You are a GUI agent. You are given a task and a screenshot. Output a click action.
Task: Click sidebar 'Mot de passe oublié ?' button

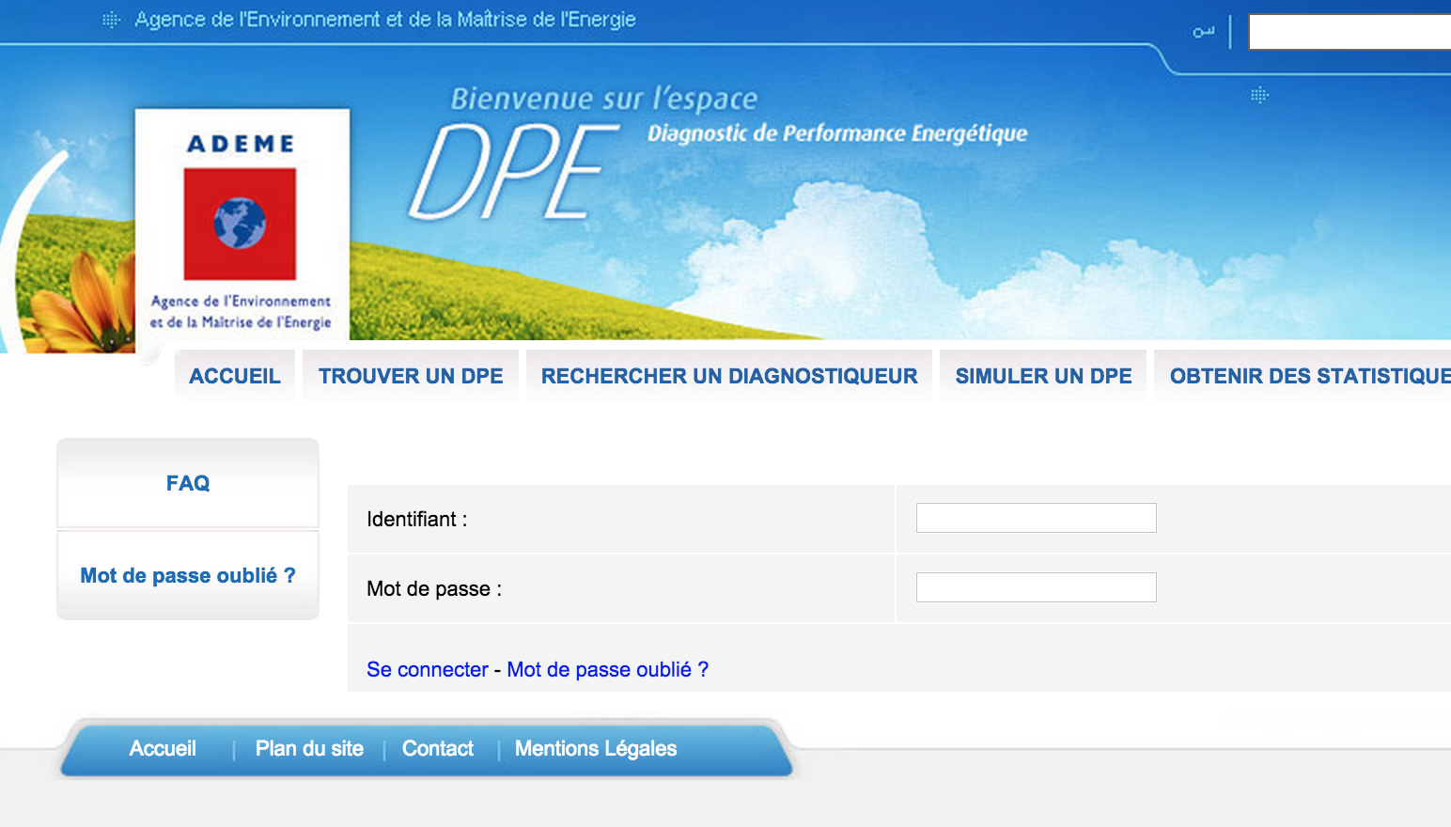click(188, 575)
